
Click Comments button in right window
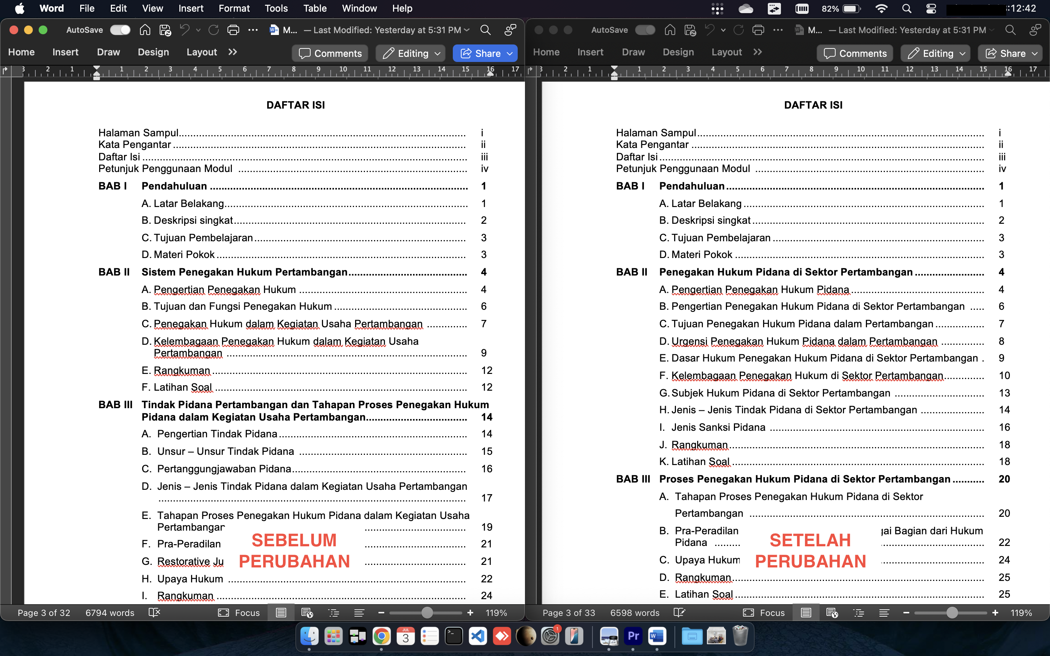coord(855,53)
